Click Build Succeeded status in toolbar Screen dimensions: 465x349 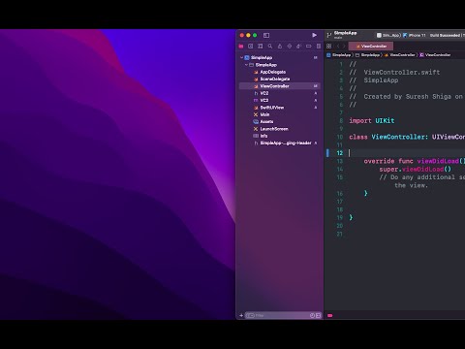[445, 35]
